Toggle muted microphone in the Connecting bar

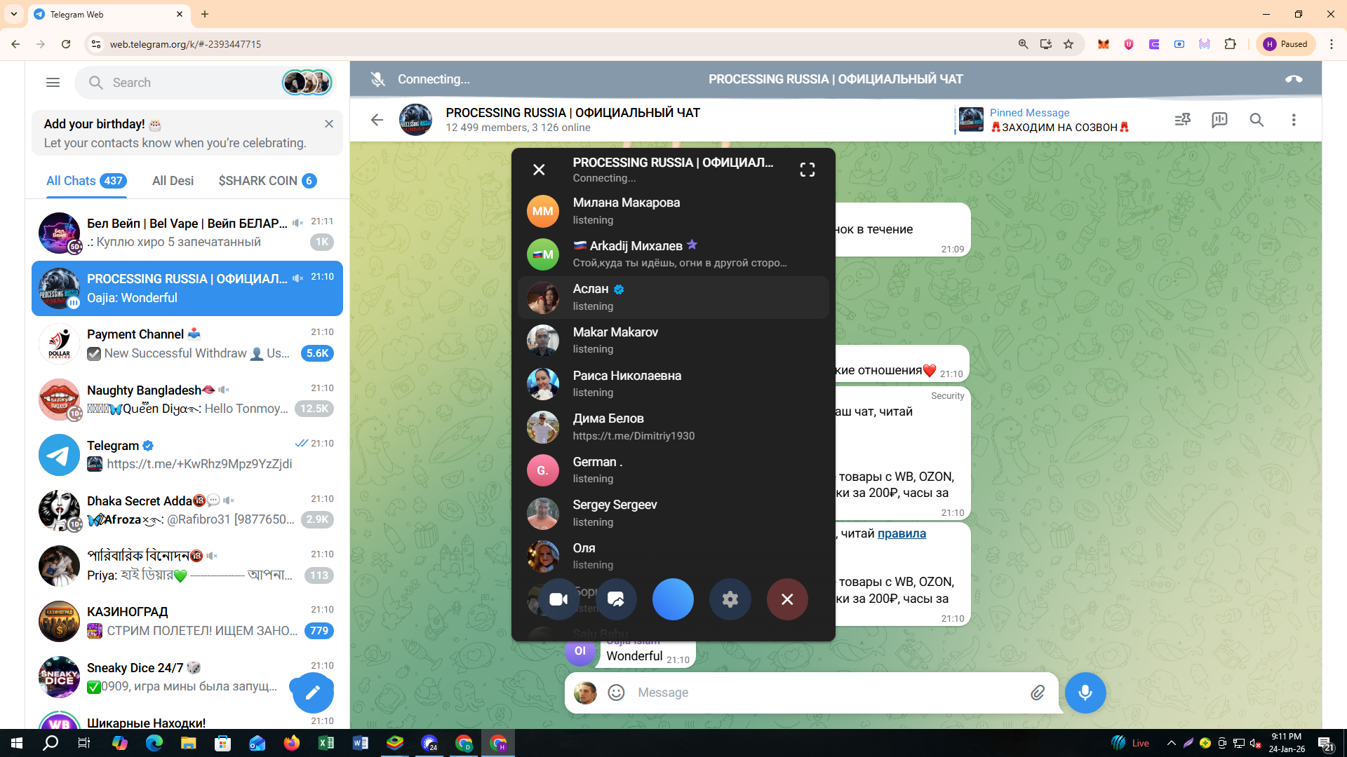click(x=378, y=79)
